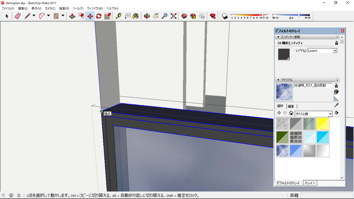Viewport: 354px width, 199px height.
Task: Click the user sign-in status icon
Action: point(19,196)
